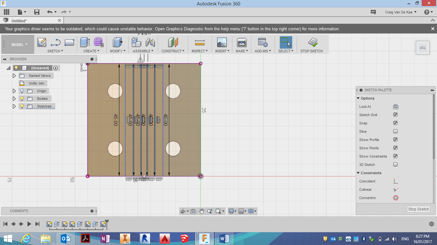Click the Look At icon in Sketch Palette
The image size is (437, 245).
[x=395, y=107]
